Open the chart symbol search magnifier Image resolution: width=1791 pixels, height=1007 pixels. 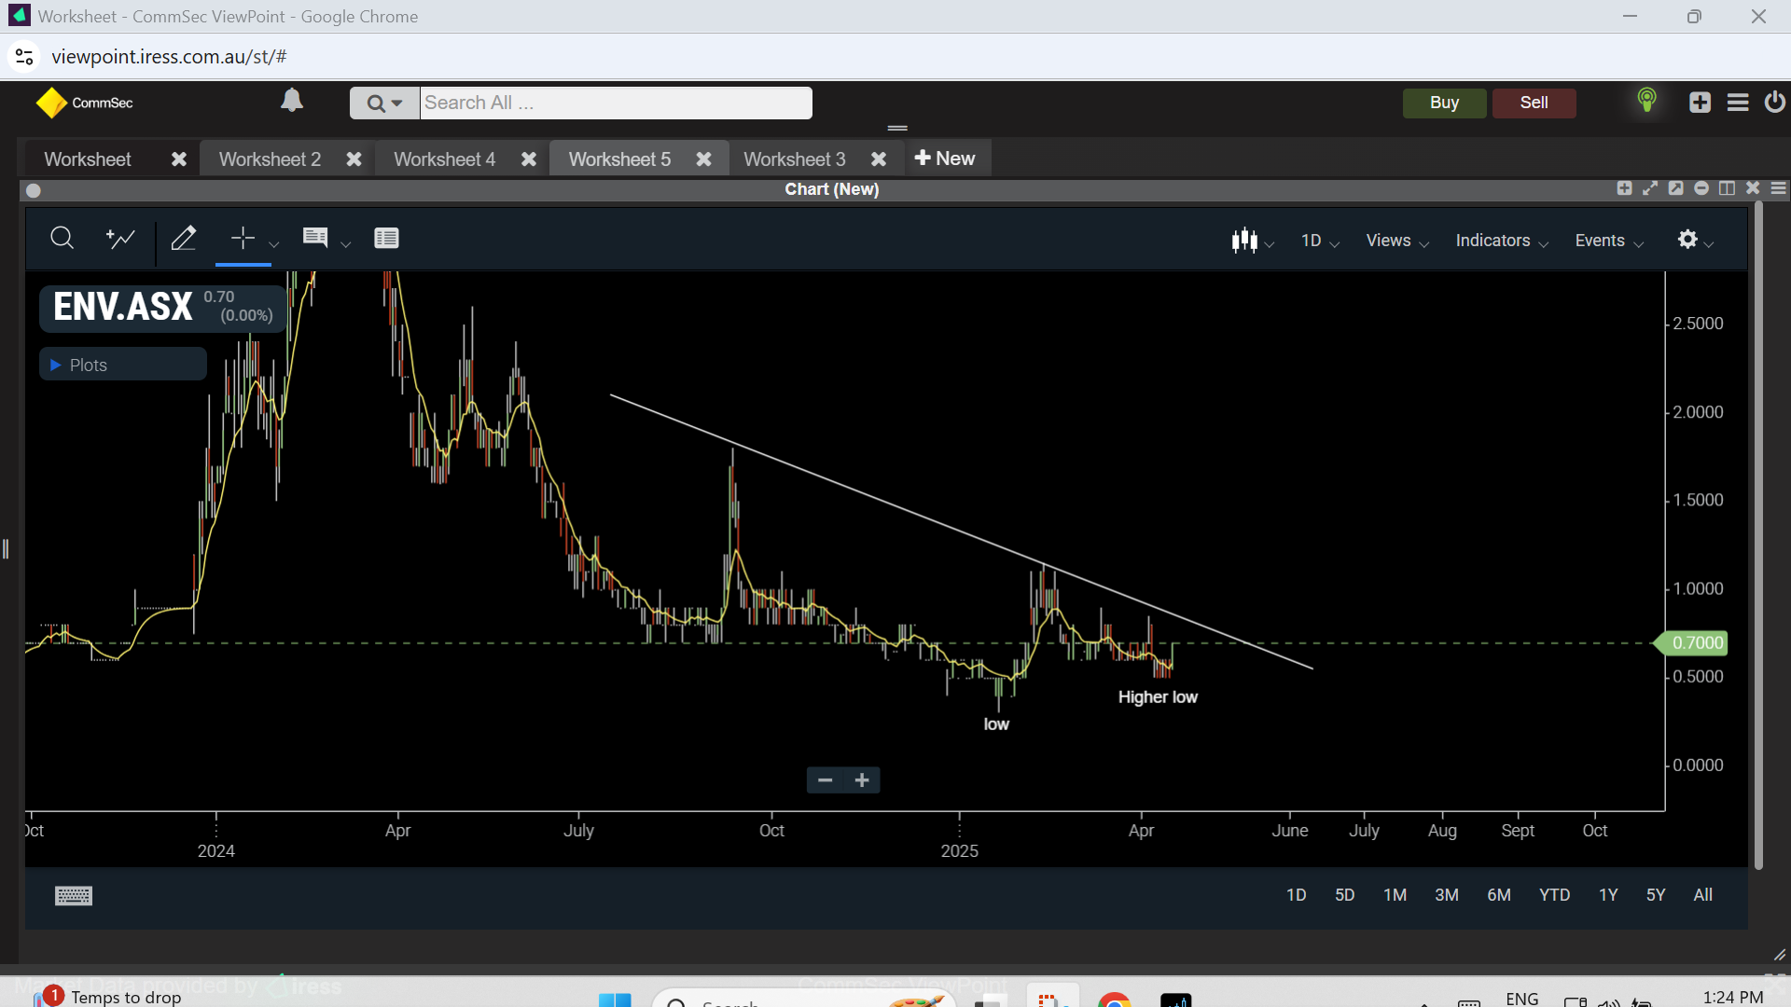[x=62, y=239]
